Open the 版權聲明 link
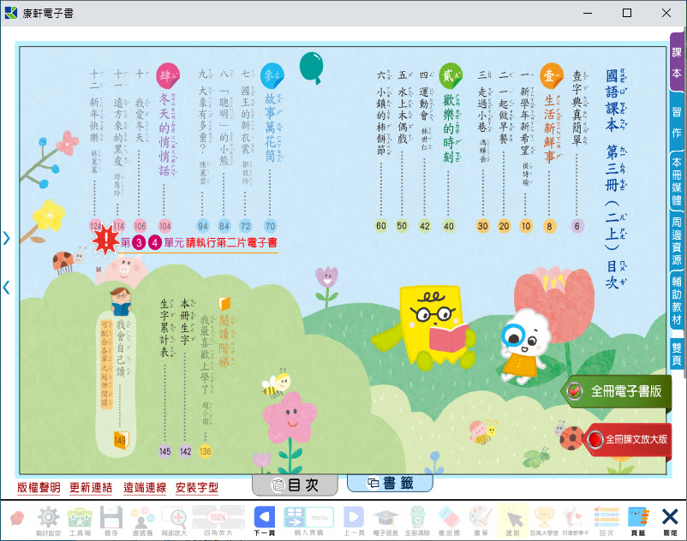This screenshot has height=541, width=687. [39, 488]
